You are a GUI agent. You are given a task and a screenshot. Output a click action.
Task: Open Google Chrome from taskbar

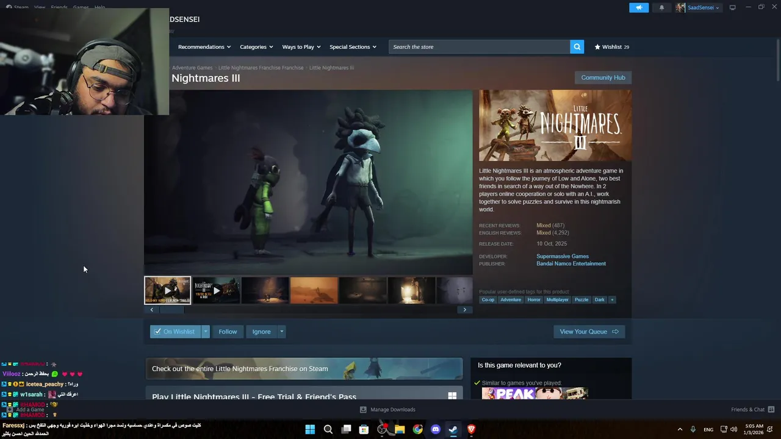coord(417,429)
